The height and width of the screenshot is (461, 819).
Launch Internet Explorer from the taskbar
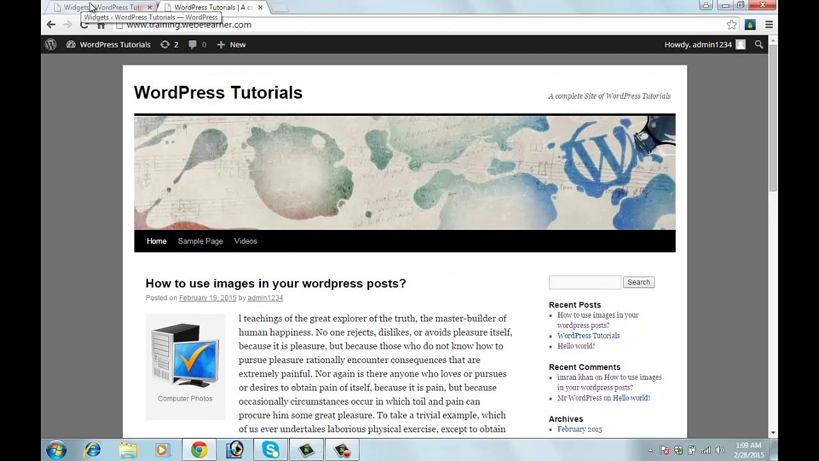pos(93,450)
